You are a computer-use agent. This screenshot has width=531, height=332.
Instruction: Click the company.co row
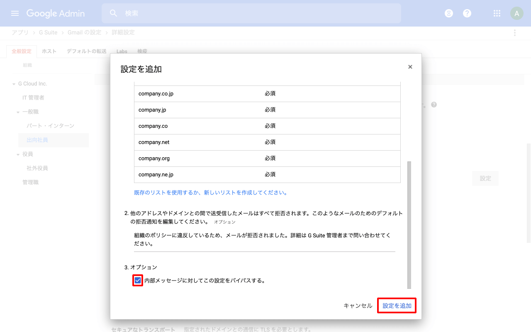click(x=267, y=126)
